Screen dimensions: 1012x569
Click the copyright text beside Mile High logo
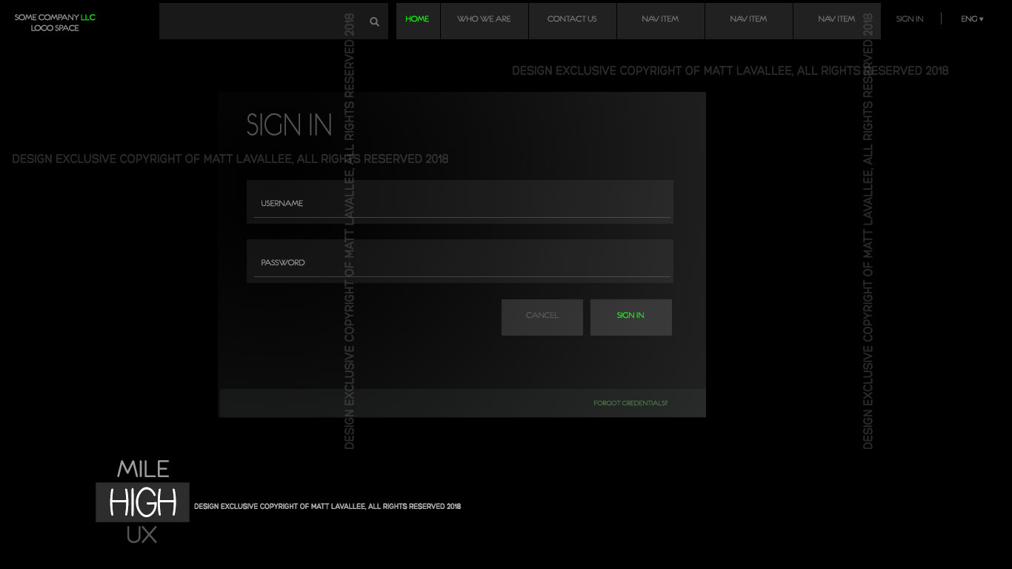(327, 507)
